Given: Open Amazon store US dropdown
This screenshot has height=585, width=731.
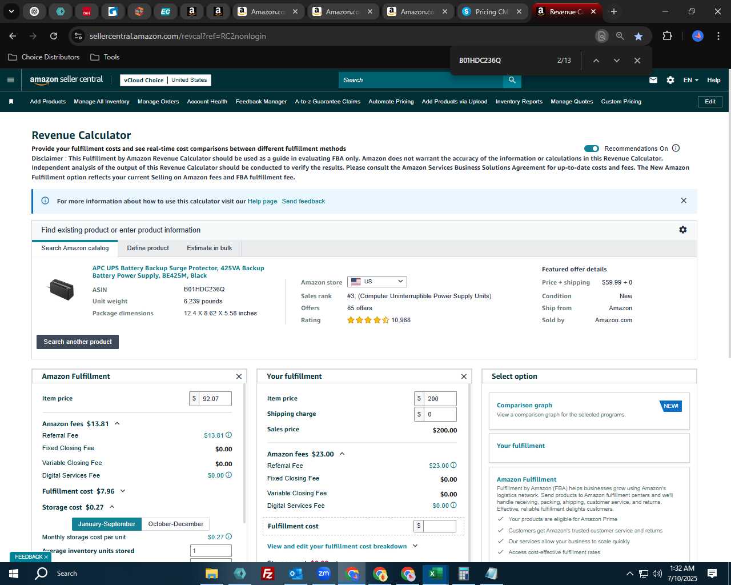Looking at the screenshot, I should point(377,282).
